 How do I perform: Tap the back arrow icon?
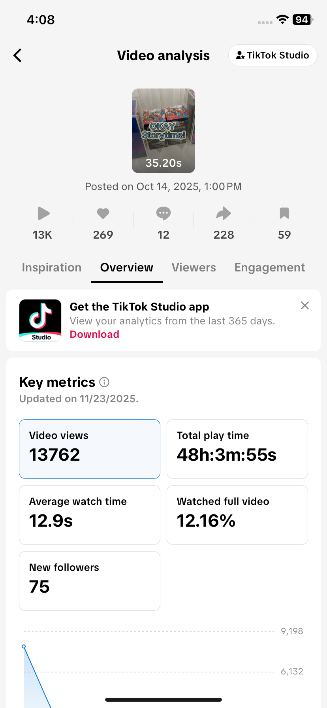pyautogui.click(x=17, y=55)
